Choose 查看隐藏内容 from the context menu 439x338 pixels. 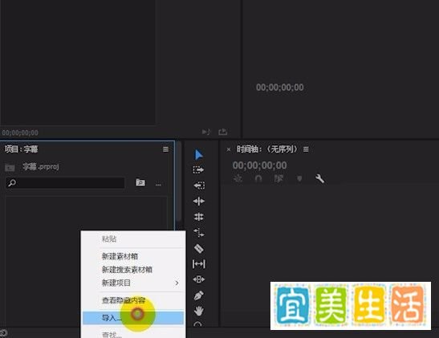[x=124, y=300]
